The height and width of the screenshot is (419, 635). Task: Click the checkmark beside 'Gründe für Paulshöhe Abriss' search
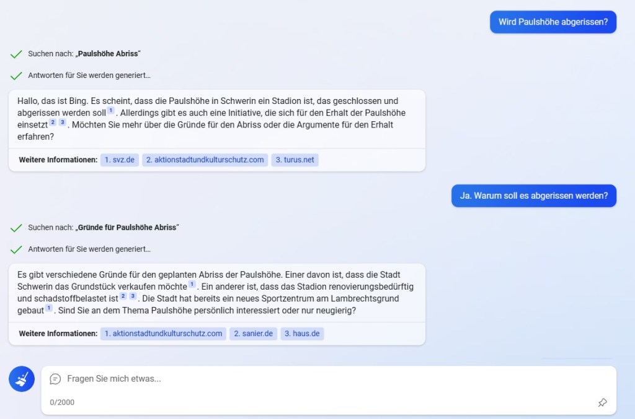[x=16, y=228]
